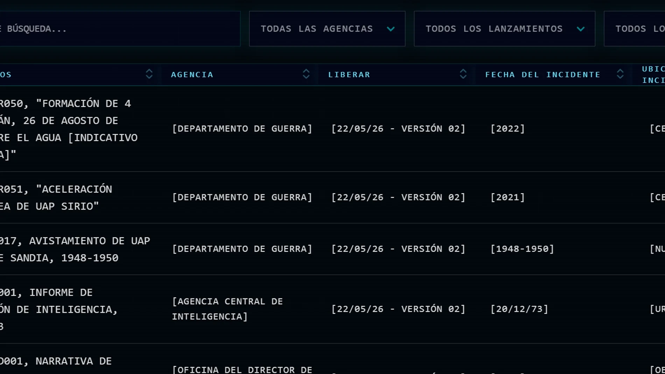Open the Informe de Inteligencia record
This screenshot has height=374, width=665.
pyautogui.click(x=59, y=309)
